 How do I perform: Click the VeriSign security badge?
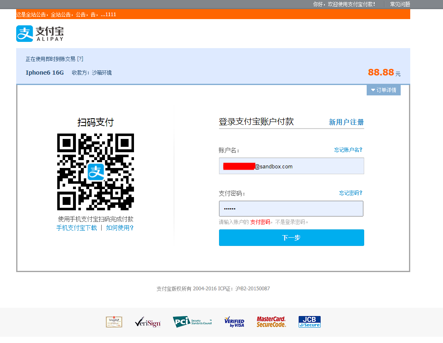[x=148, y=322]
